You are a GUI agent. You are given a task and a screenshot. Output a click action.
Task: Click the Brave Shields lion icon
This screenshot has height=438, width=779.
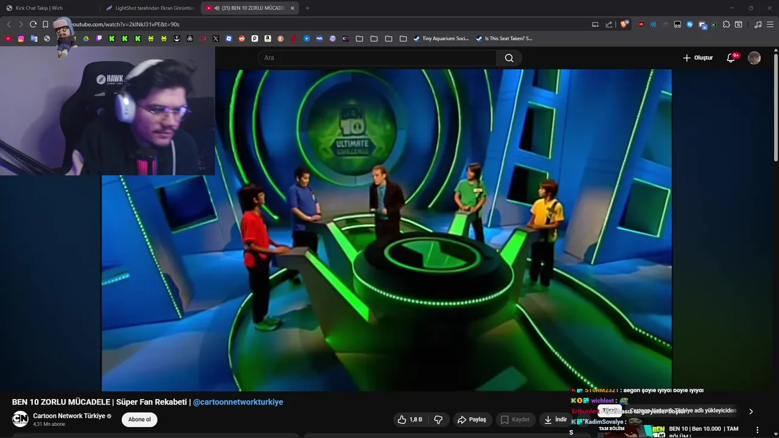click(x=623, y=24)
